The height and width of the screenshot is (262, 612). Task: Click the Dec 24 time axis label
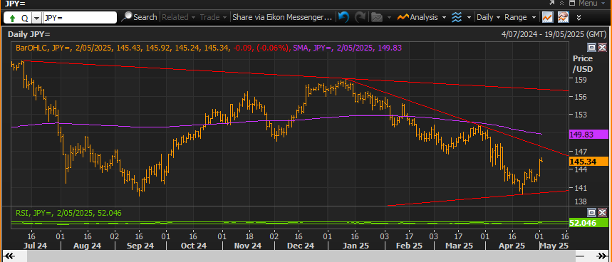tap(300, 246)
